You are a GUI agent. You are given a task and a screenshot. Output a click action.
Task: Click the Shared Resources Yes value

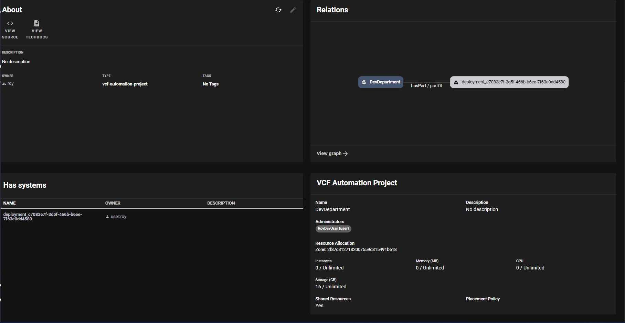[x=319, y=305]
